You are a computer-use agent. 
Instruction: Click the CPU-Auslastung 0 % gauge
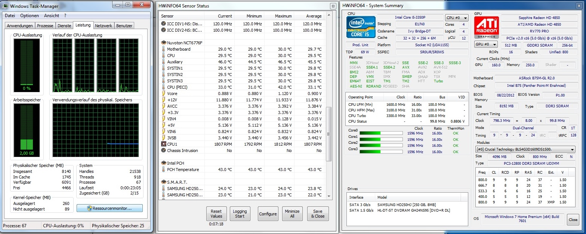26,66
